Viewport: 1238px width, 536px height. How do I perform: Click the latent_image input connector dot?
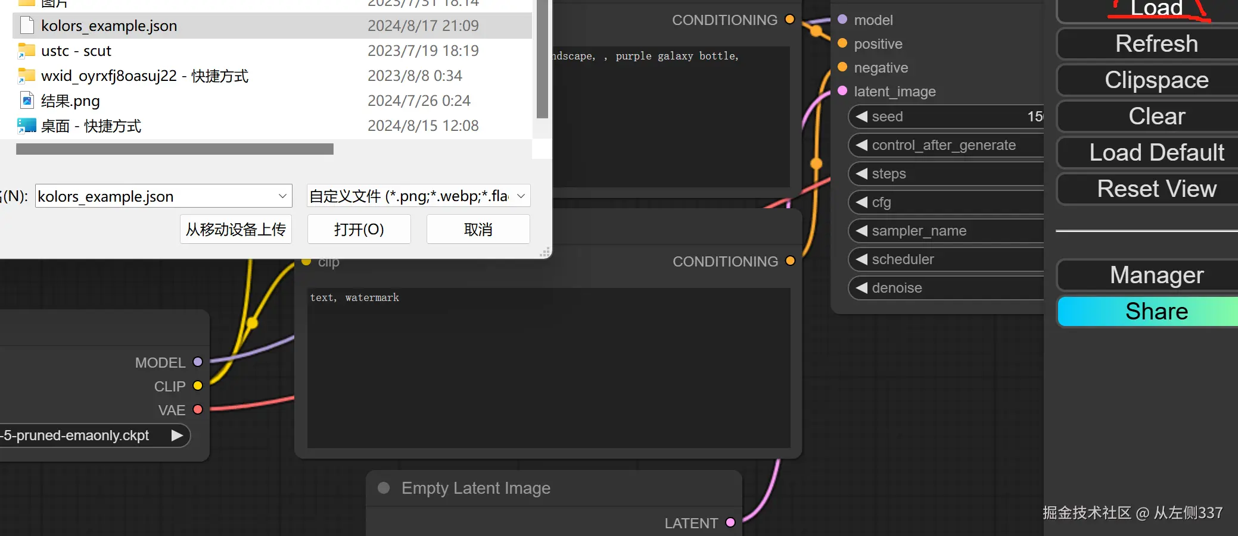pyautogui.click(x=842, y=91)
